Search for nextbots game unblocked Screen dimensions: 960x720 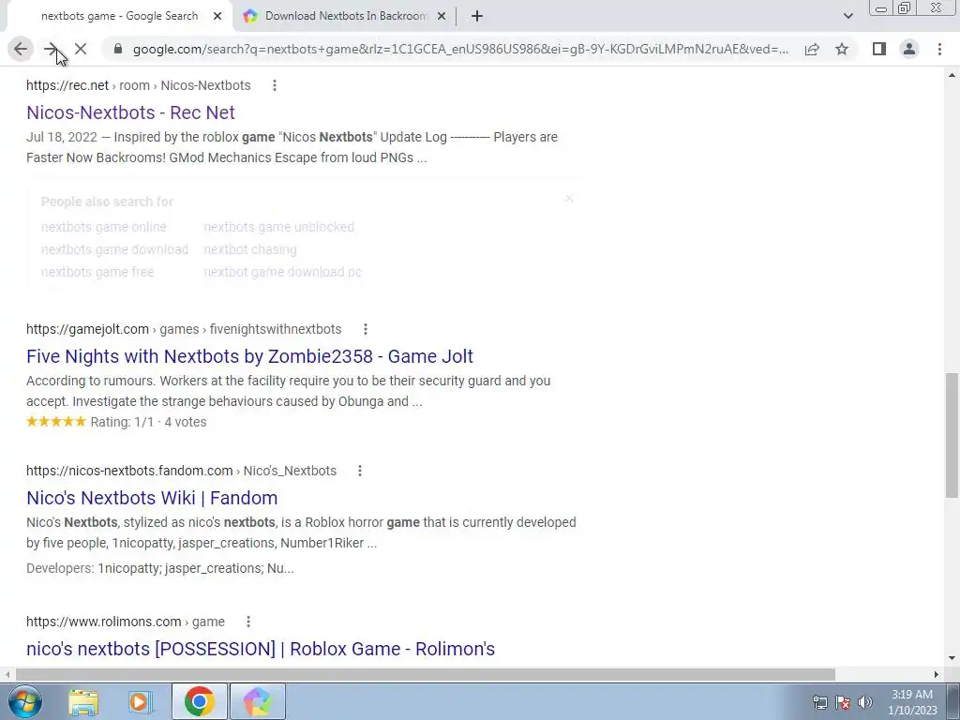click(x=279, y=227)
